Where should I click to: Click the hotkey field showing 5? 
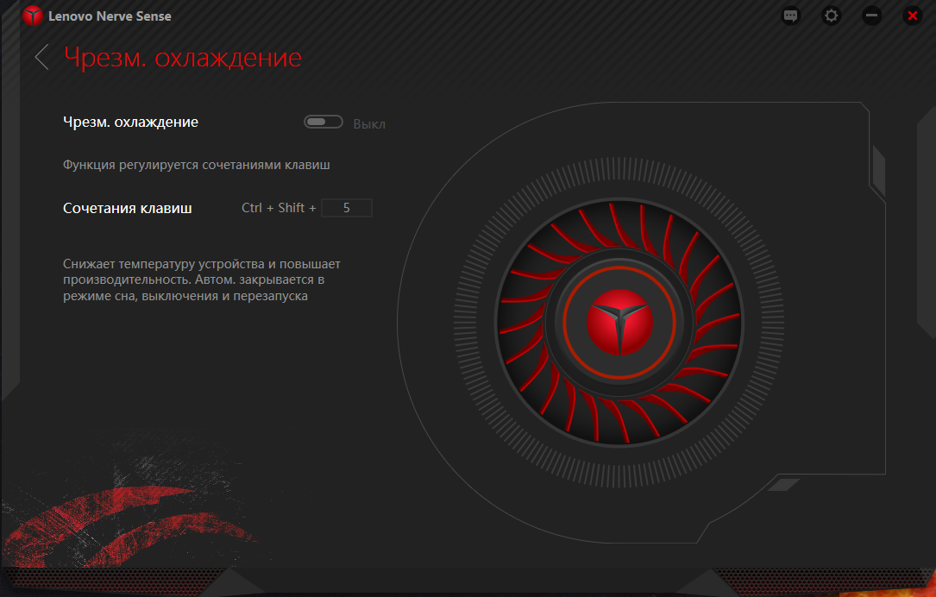click(347, 208)
